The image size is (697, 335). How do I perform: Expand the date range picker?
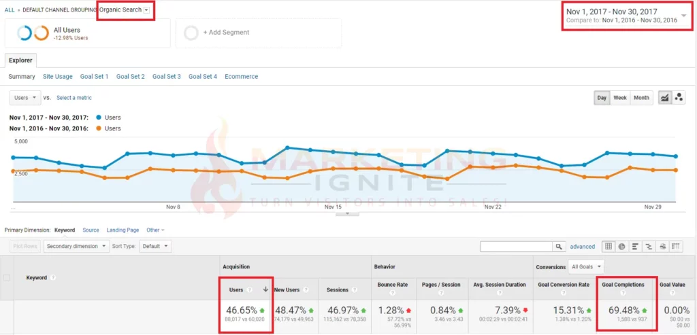click(x=683, y=16)
